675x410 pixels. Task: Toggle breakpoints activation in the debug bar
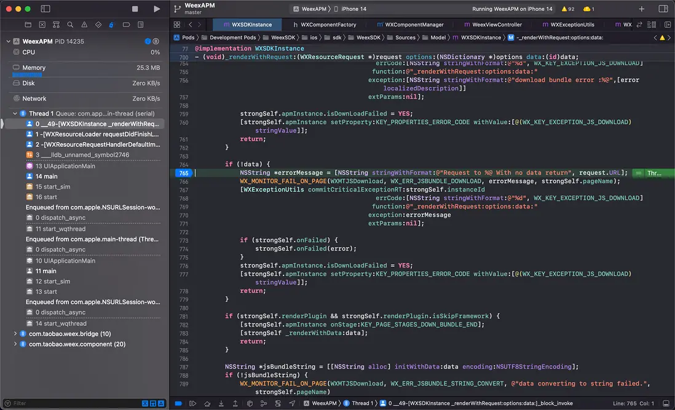coord(178,404)
